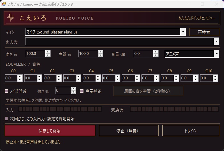Viewport: 224px width, 151px height.
Task: Click the C0 equalizer value field
Action: [x=11, y=78]
